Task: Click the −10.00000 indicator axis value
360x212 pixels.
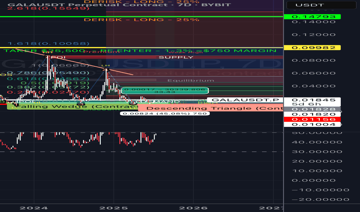Action: (321, 190)
